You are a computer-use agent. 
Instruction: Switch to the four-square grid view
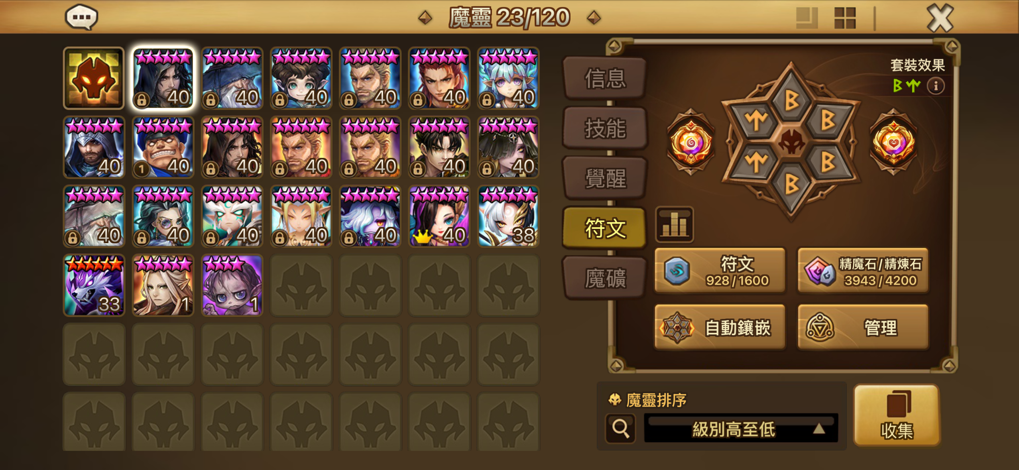point(845,18)
